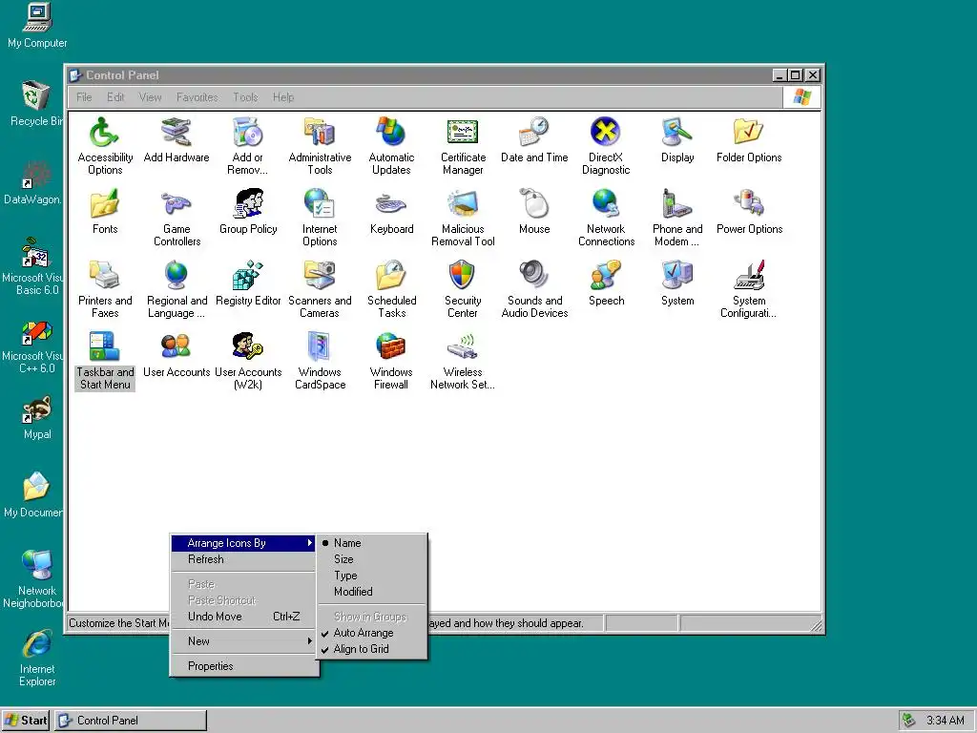The width and height of the screenshot is (977, 733).
Task: Select the Fonts folder icon
Action: click(x=105, y=204)
